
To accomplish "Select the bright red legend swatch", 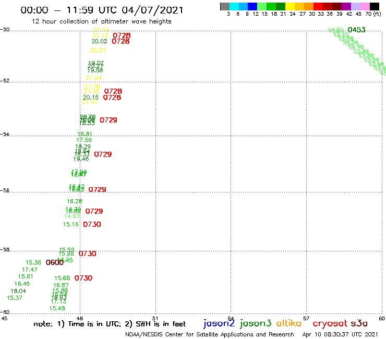I will point(318,6).
